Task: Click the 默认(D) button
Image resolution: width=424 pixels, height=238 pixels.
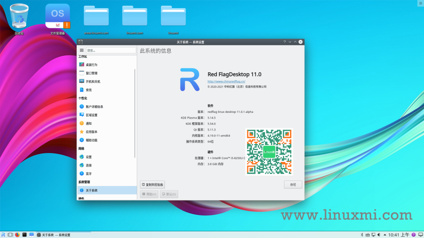Action: [x=169, y=194]
